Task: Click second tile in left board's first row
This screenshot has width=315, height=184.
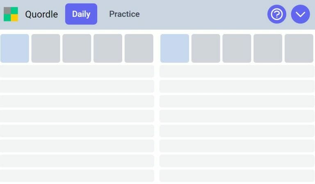Action: tap(46, 48)
